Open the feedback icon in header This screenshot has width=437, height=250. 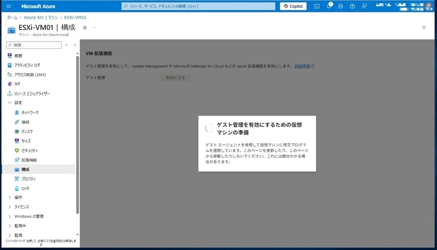(x=364, y=6)
